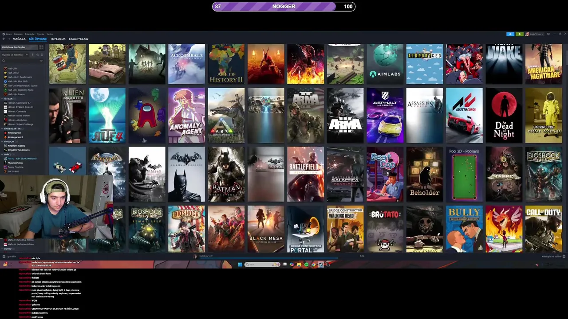Image resolution: width=568 pixels, height=319 pixels.
Task: Open EAGLE*CLAW profile tab
Action: pos(79,39)
